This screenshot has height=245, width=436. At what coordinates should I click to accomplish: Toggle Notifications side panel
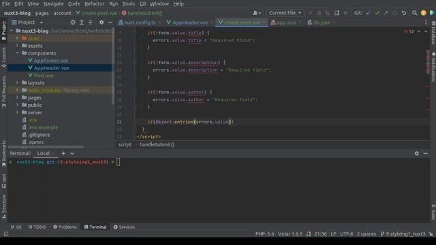coord(433,67)
